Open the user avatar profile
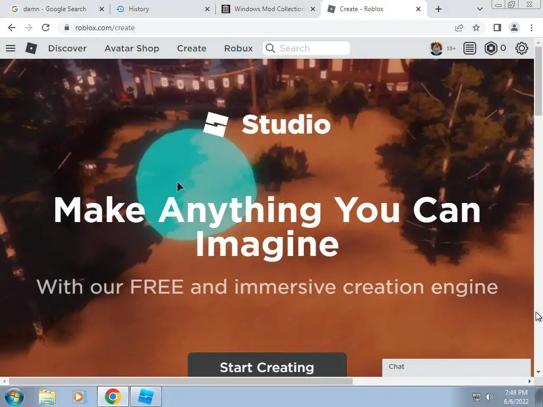This screenshot has height=407, width=543. click(x=436, y=48)
